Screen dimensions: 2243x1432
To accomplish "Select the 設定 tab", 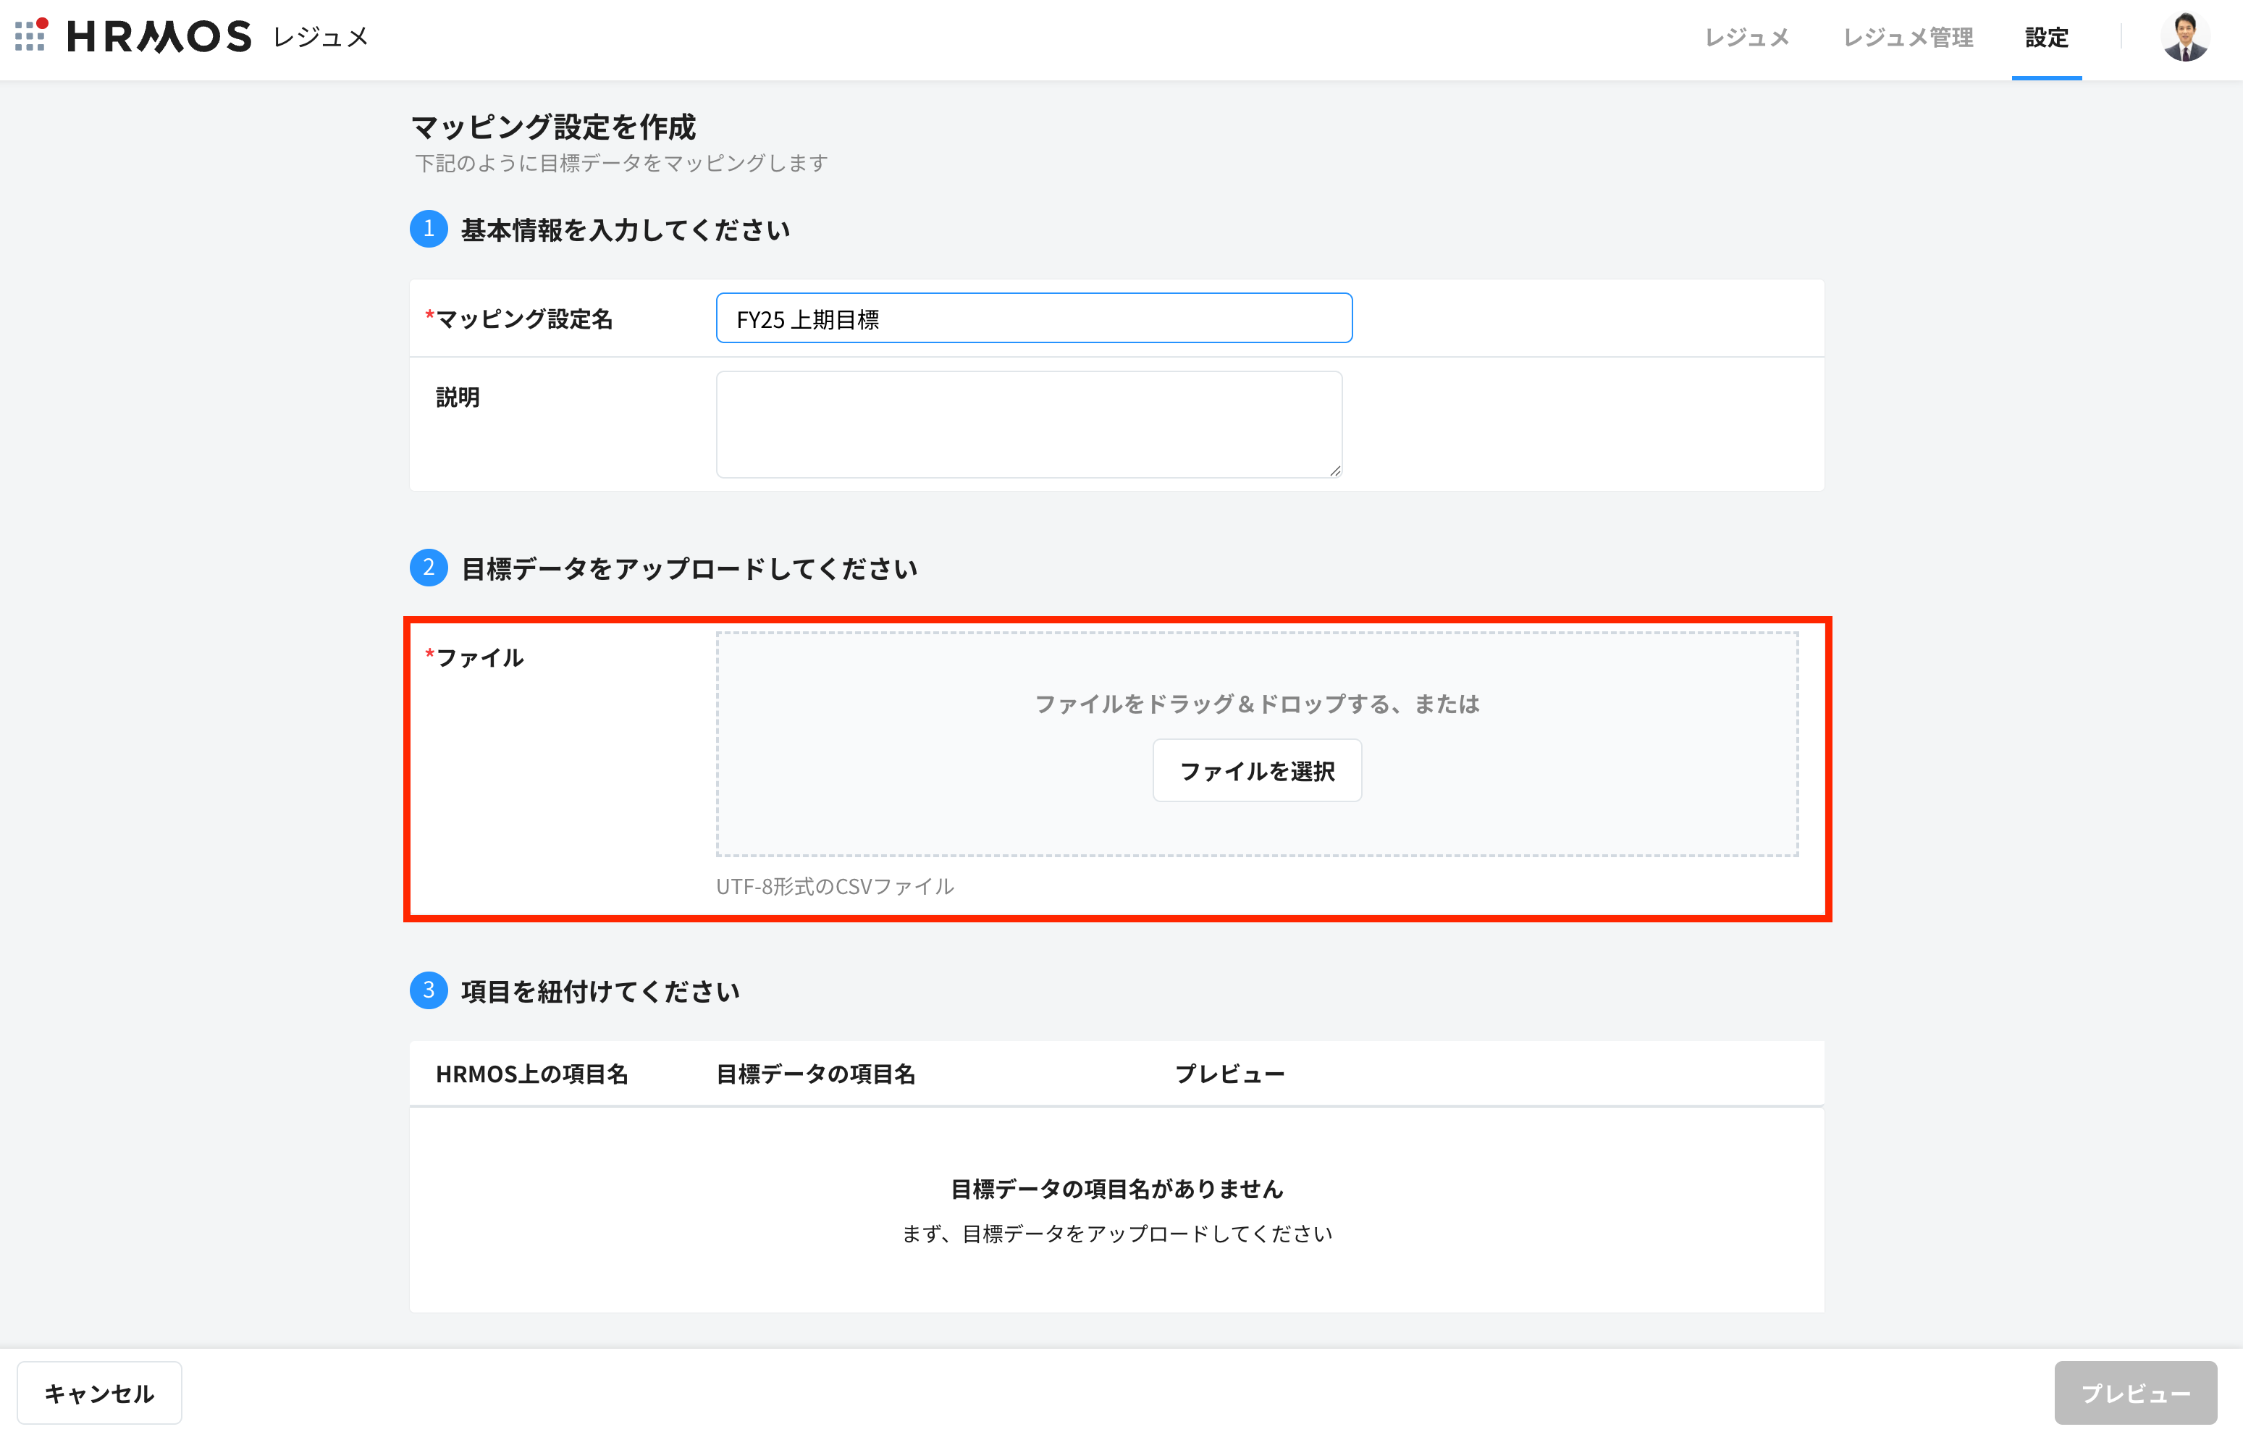I will tap(2047, 37).
